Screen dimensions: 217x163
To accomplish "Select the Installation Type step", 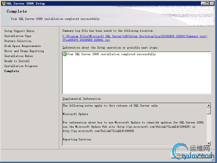I will (x=18, y=36).
